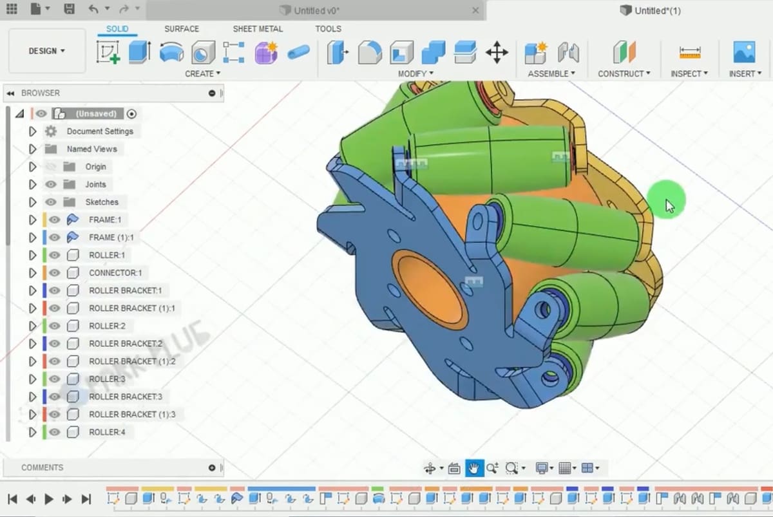
Task: Select the Move/Copy tool
Action: (497, 52)
